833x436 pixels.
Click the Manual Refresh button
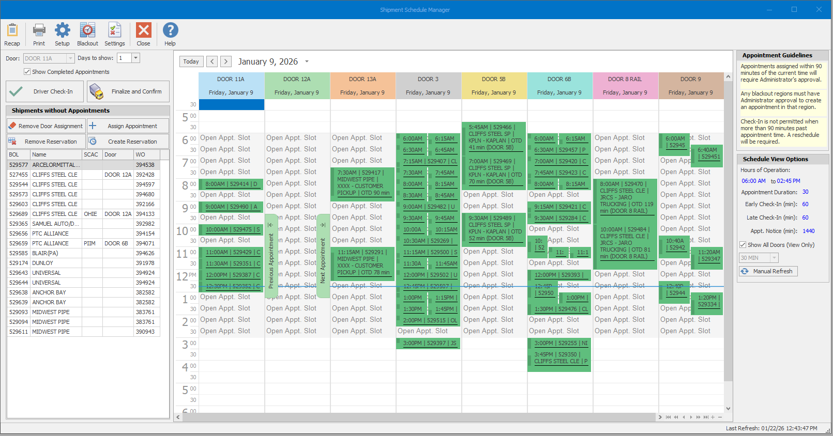tap(768, 271)
